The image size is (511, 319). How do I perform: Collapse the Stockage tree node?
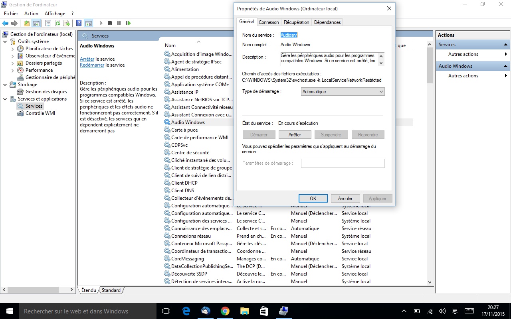point(5,85)
